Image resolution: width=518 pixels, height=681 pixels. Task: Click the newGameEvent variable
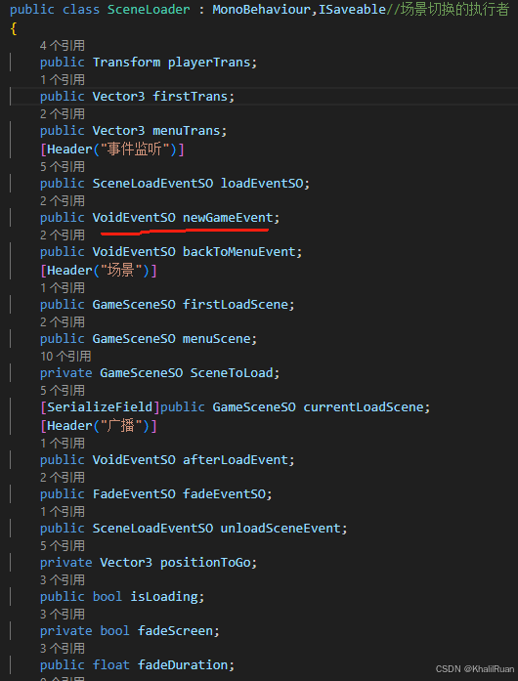click(228, 218)
